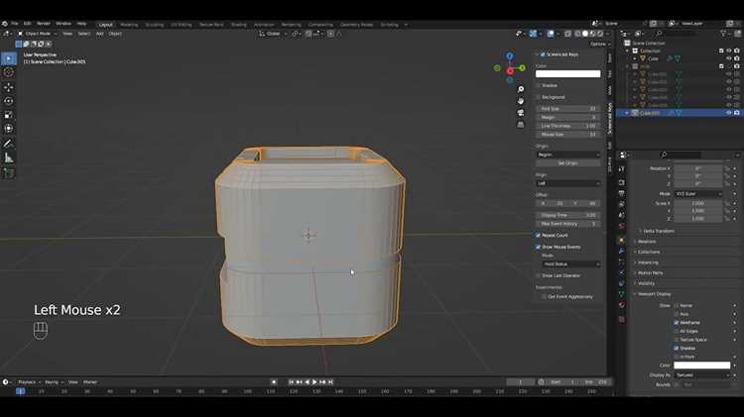Expand the Delta Transform panel

[x=658, y=231]
